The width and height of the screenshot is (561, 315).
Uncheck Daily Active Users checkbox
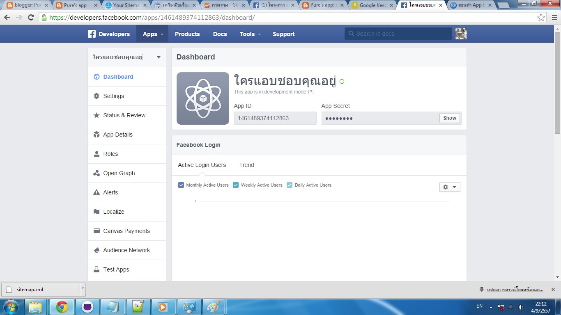290,185
